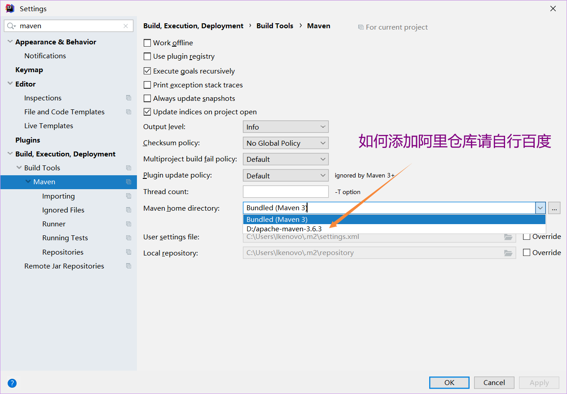Clear the maven search field text
This screenshot has height=394, width=567.
tap(126, 26)
